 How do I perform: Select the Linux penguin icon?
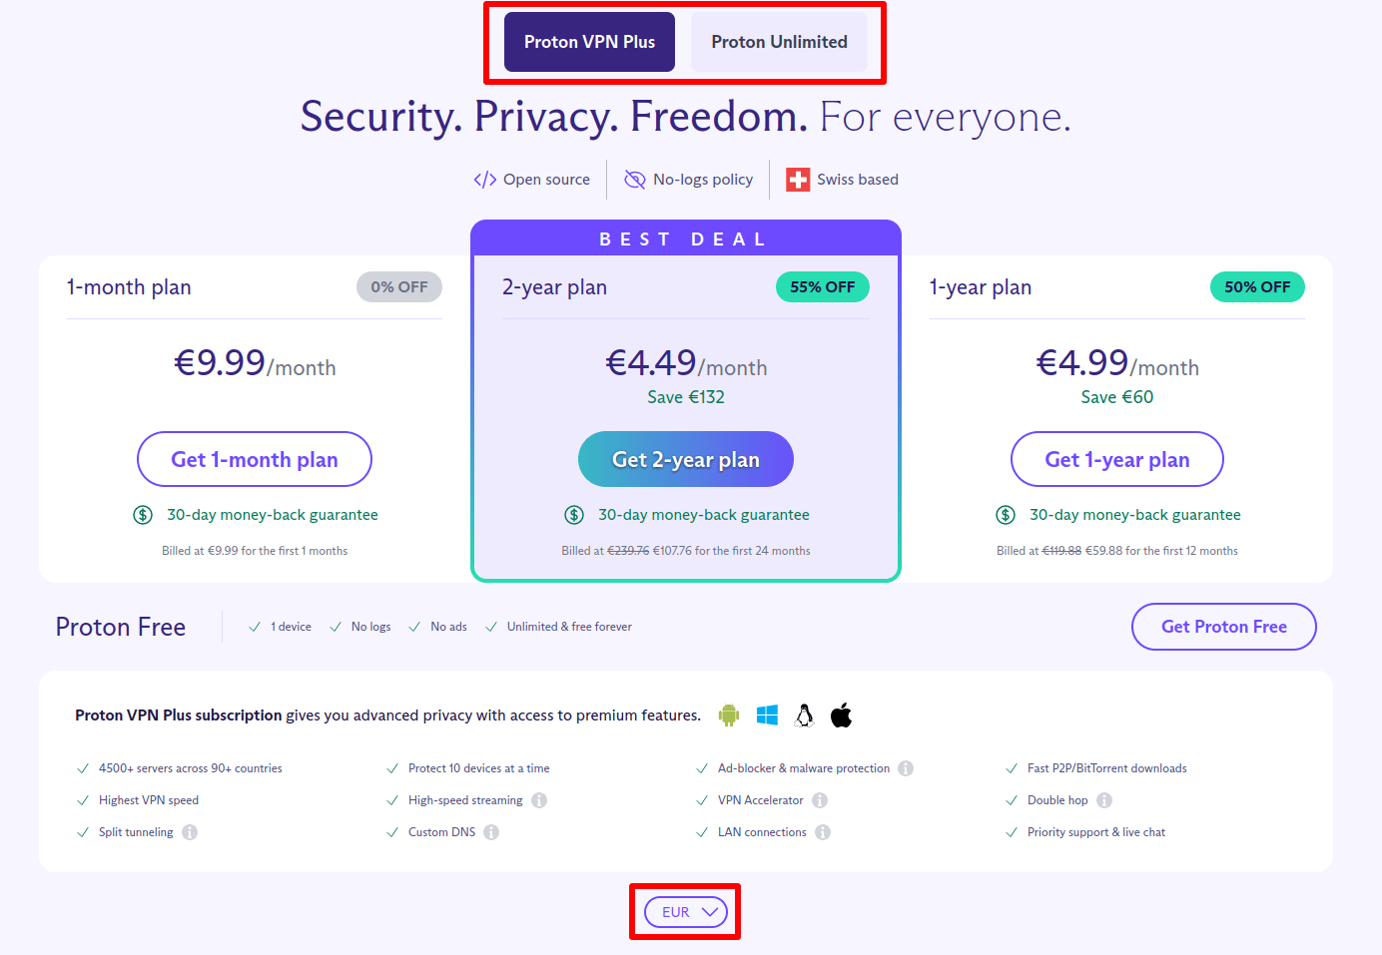tap(804, 715)
